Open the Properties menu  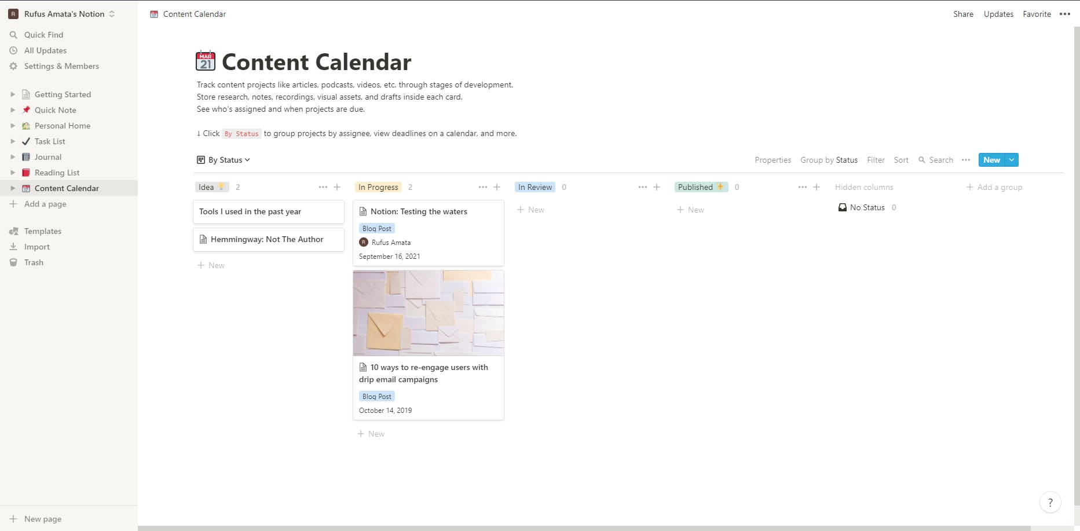click(773, 160)
